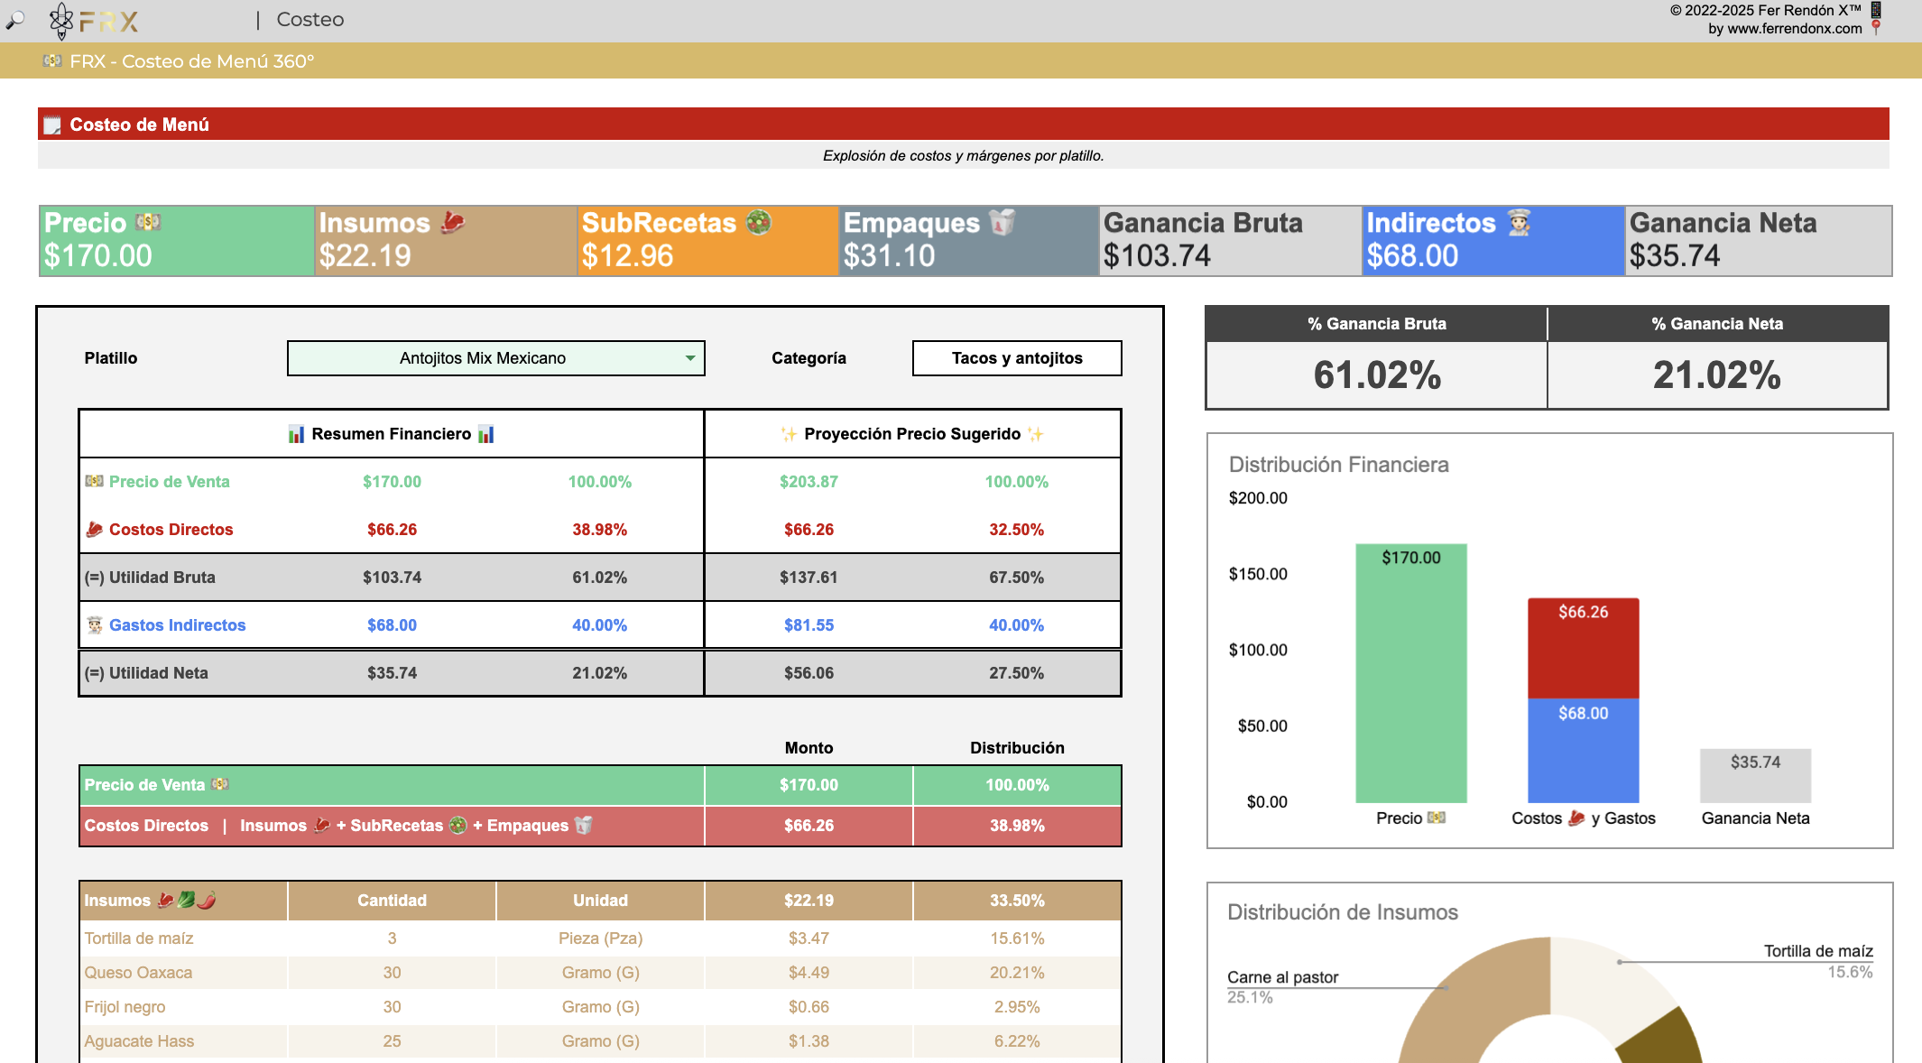Click the Utilidad Bruta $137.61 projection cell

tap(809, 577)
